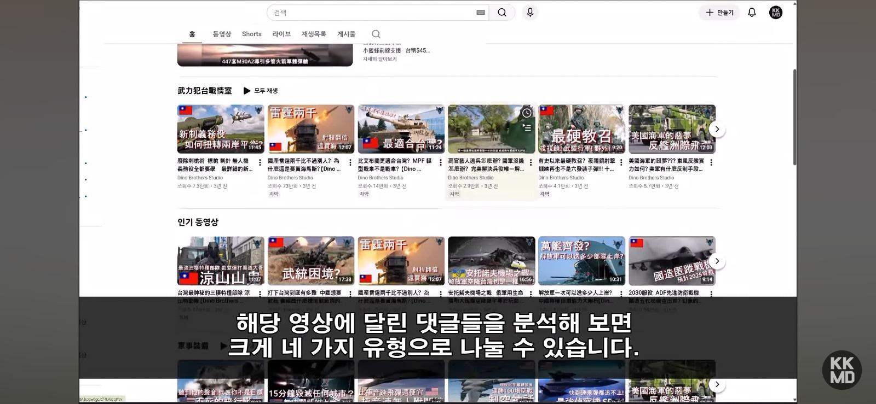This screenshot has height=404, width=876.
Task: Open the 新制義務役 video thumbnail
Action: pyautogui.click(x=221, y=129)
